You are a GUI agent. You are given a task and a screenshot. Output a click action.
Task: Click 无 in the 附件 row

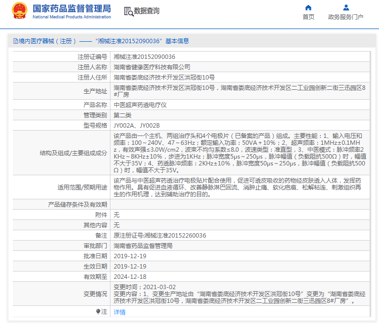click(116, 215)
